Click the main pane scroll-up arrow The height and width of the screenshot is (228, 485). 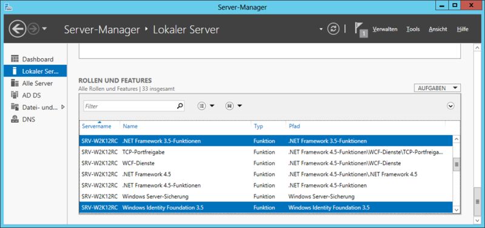[x=478, y=48]
